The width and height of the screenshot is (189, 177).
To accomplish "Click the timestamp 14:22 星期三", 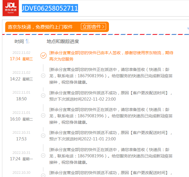I will [x=21, y=79].
